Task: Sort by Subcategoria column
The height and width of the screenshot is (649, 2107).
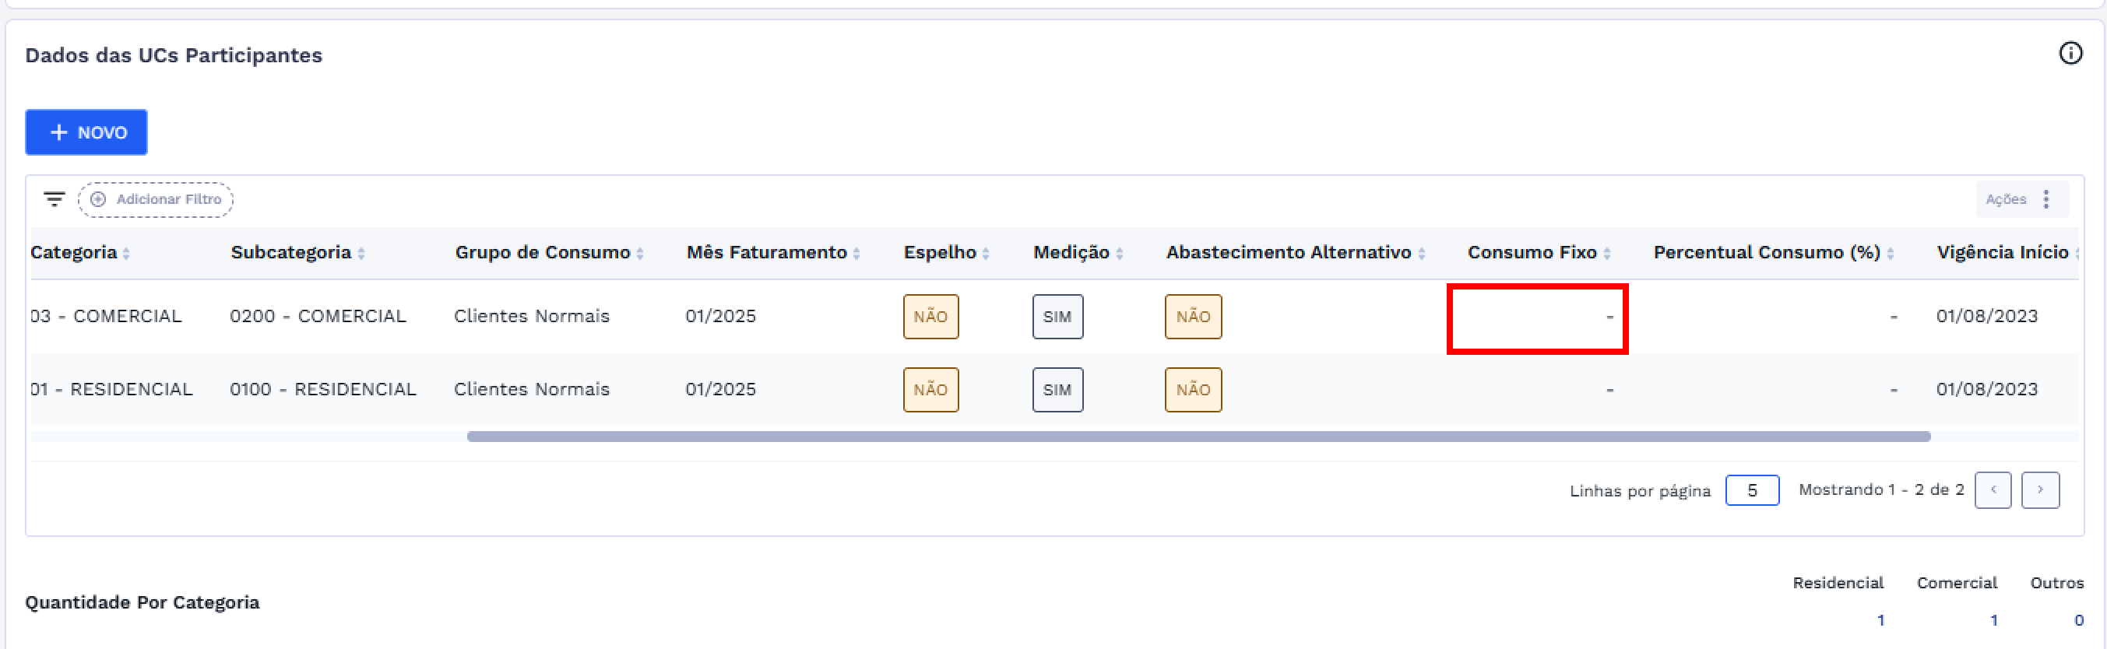Action: pyautogui.click(x=361, y=254)
